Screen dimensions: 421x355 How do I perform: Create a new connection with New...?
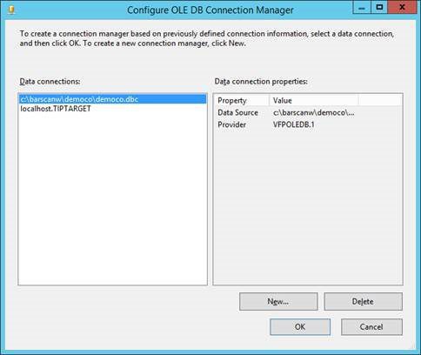pyautogui.click(x=278, y=302)
